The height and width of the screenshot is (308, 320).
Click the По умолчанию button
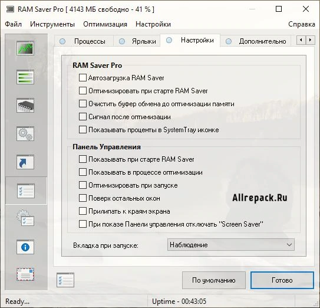pos(214,280)
